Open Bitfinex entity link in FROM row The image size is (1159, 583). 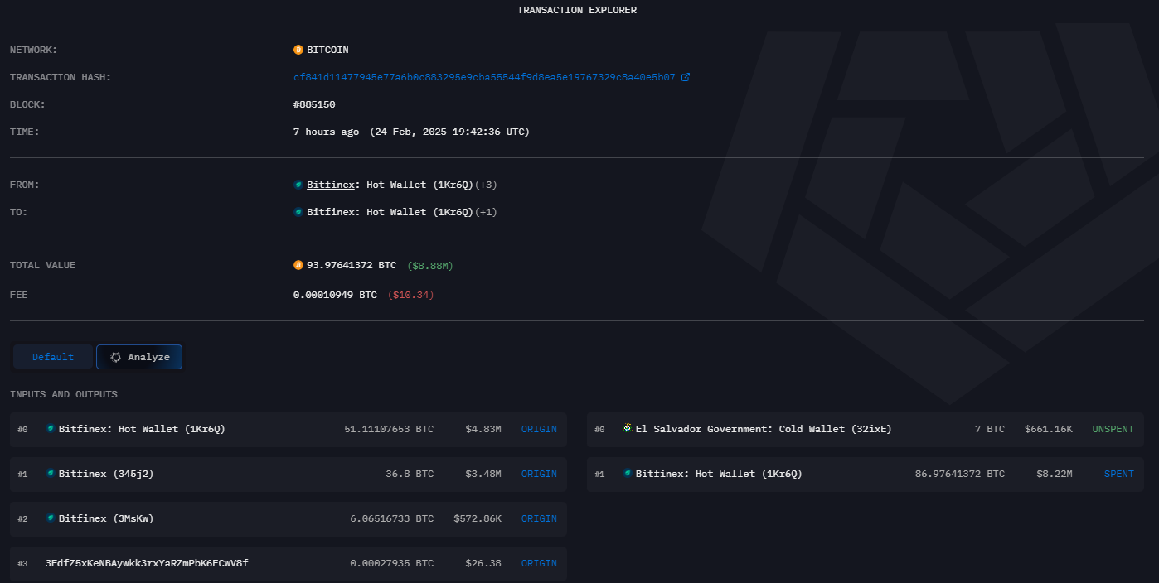coord(331,185)
